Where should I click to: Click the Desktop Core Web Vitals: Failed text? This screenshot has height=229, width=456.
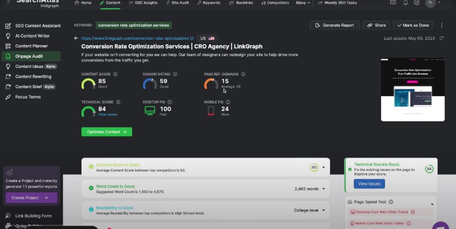382,212
